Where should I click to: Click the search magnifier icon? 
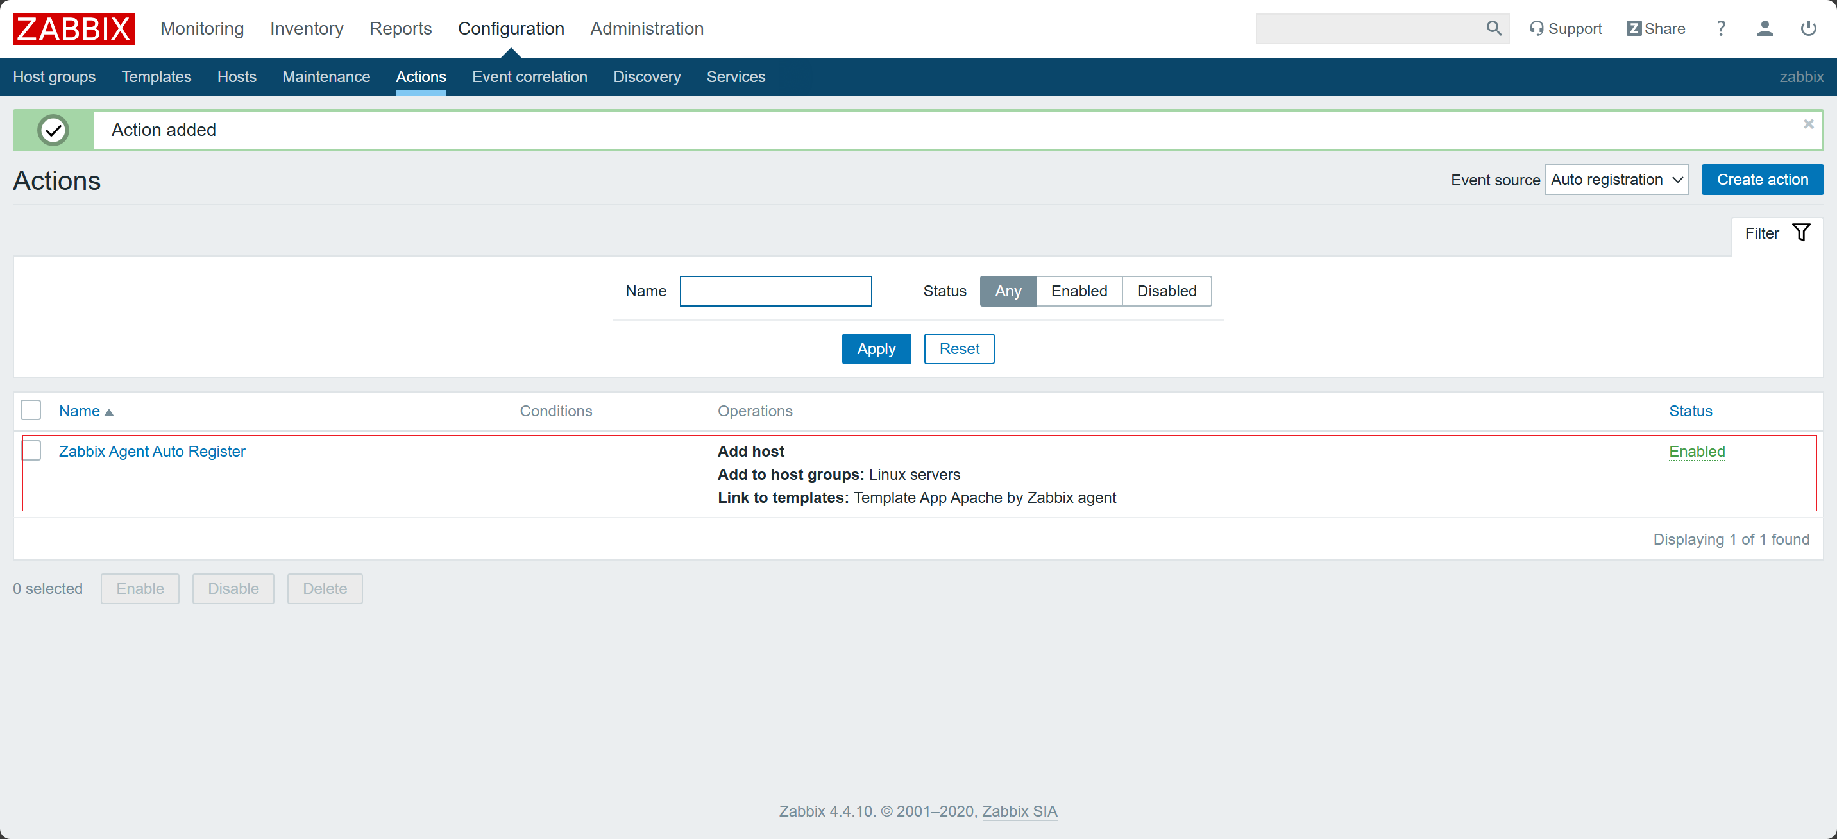coord(1493,28)
